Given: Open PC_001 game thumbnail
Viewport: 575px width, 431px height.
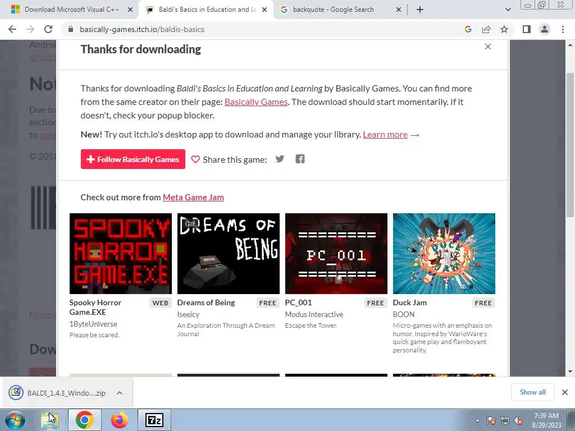Looking at the screenshot, I should point(336,254).
